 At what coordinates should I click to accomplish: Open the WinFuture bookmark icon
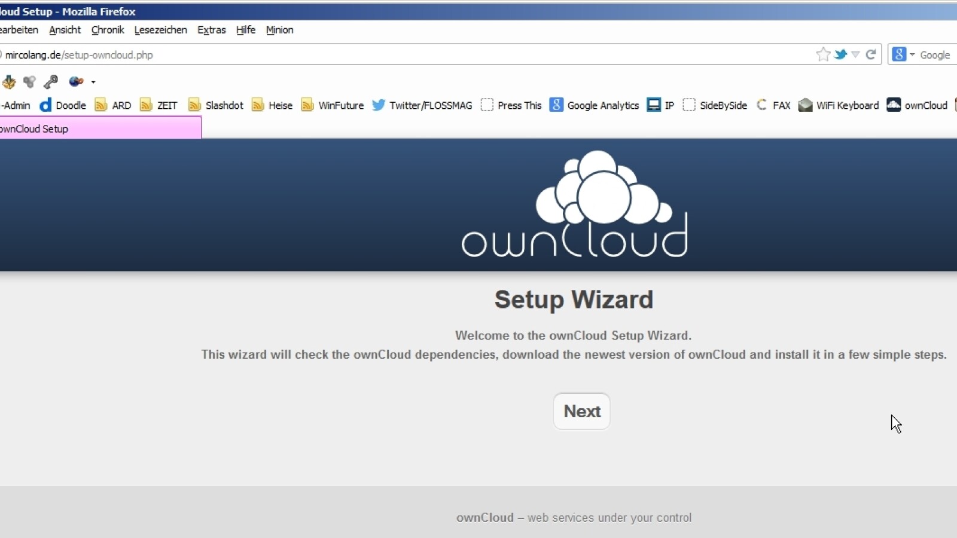307,105
